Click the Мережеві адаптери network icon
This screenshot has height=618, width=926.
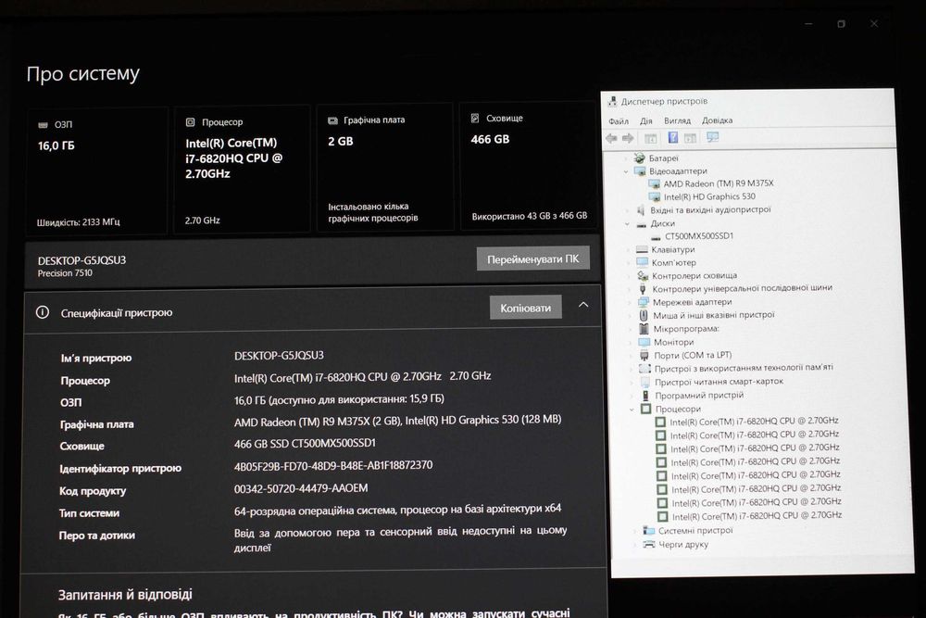[x=644, y=302]
